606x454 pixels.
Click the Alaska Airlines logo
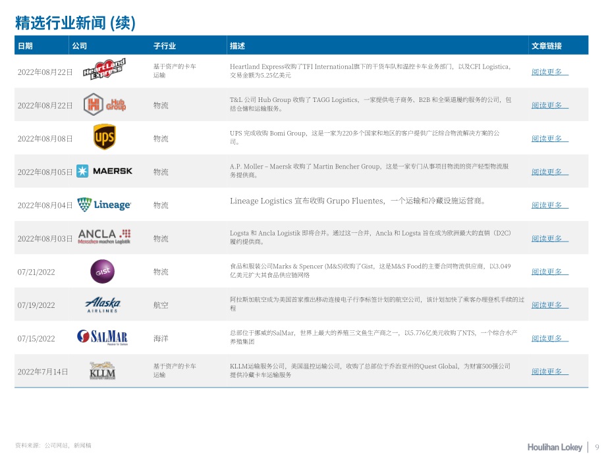[x=102, y=305]
